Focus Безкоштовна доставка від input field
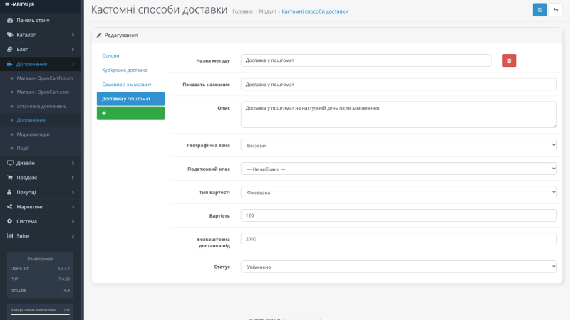 click(x=398, y=239)
